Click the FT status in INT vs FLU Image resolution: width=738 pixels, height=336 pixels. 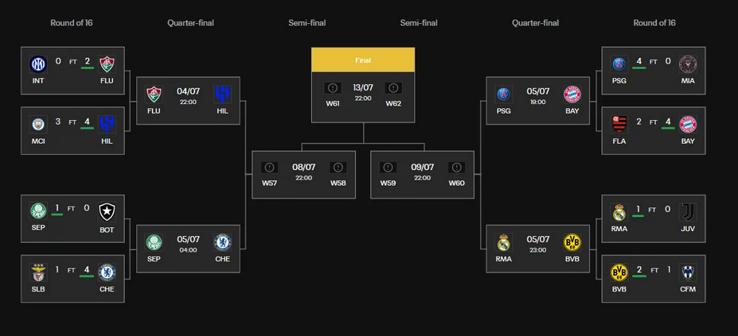coord(73,62)
